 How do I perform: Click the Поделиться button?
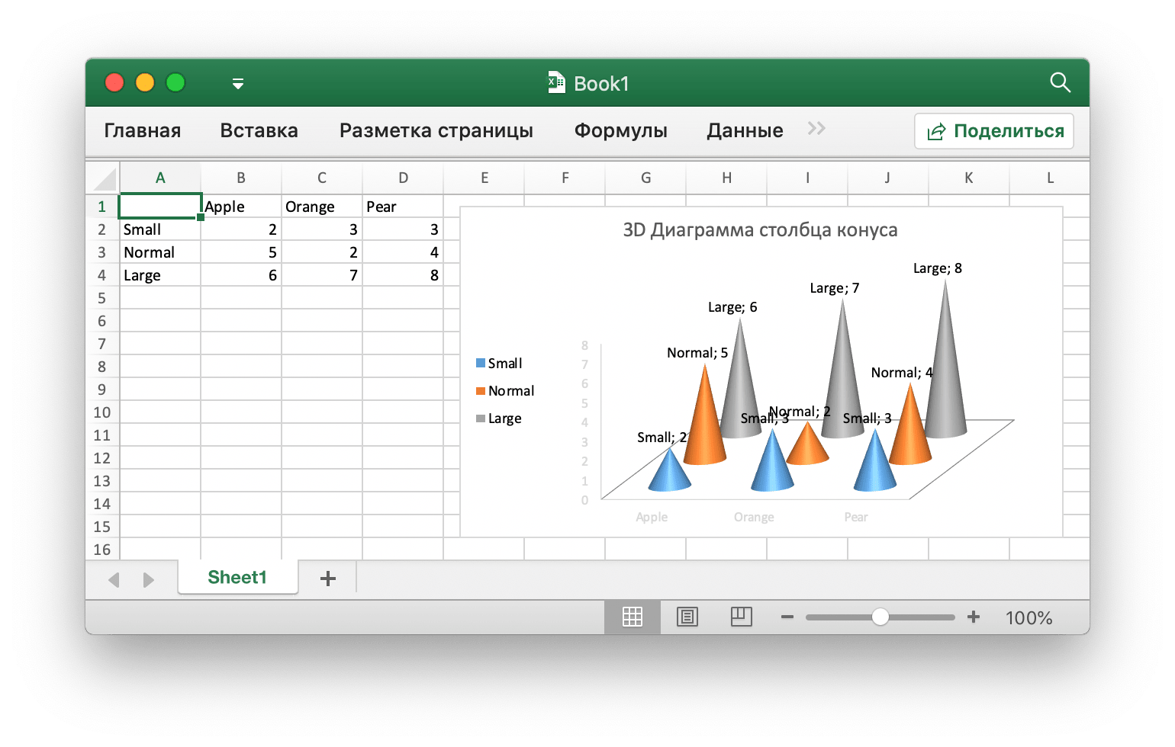click(993, 130)
